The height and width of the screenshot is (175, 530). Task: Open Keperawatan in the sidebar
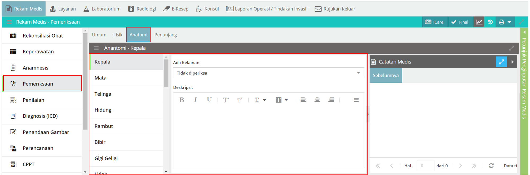(x=42, y=52)
